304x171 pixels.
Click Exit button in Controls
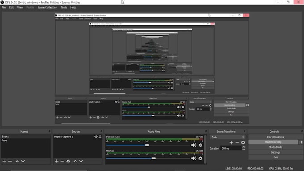click(275, 158)
